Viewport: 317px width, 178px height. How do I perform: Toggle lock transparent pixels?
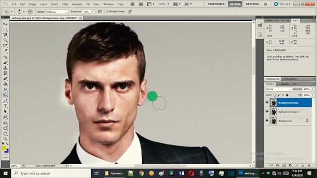(274, 95)
